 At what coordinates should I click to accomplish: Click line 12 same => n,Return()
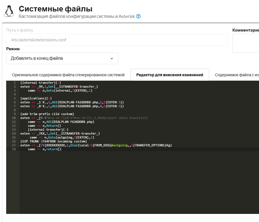tap(44, 126)
